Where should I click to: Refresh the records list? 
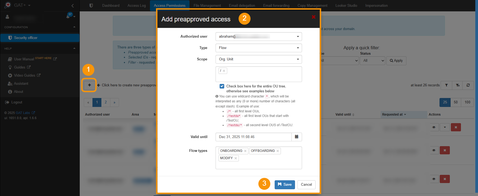(468, 85)
